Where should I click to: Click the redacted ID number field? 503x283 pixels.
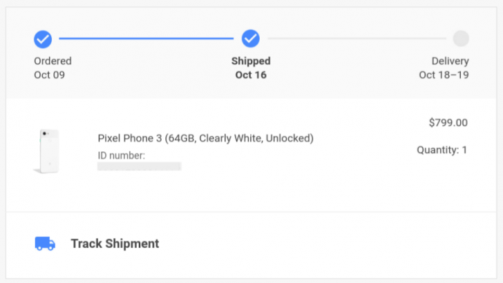click(139, 166)
